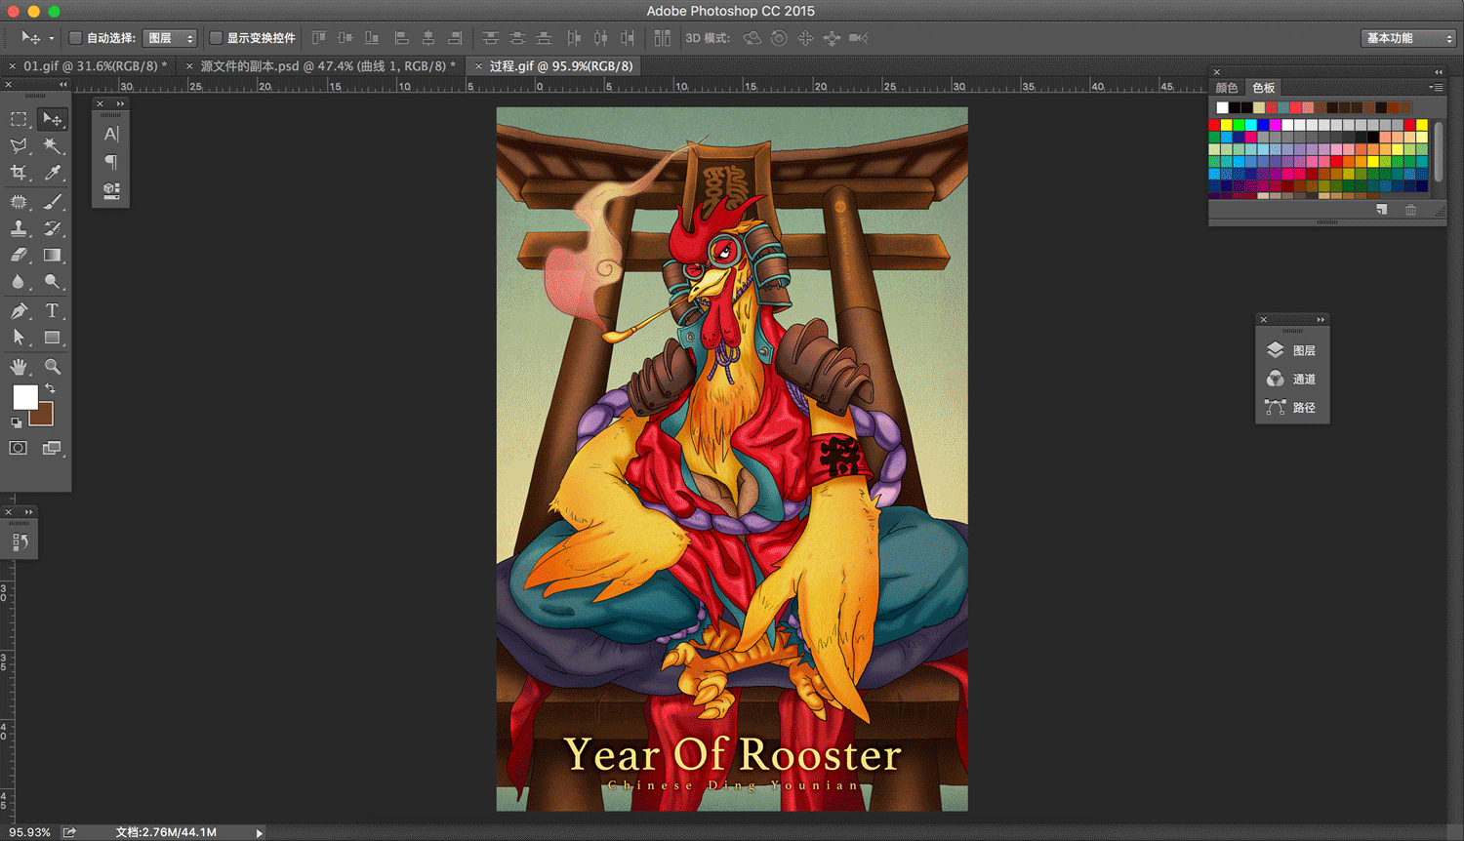Select the Healing Brush tool
The image size is (1464, 841).
[19, 202]
